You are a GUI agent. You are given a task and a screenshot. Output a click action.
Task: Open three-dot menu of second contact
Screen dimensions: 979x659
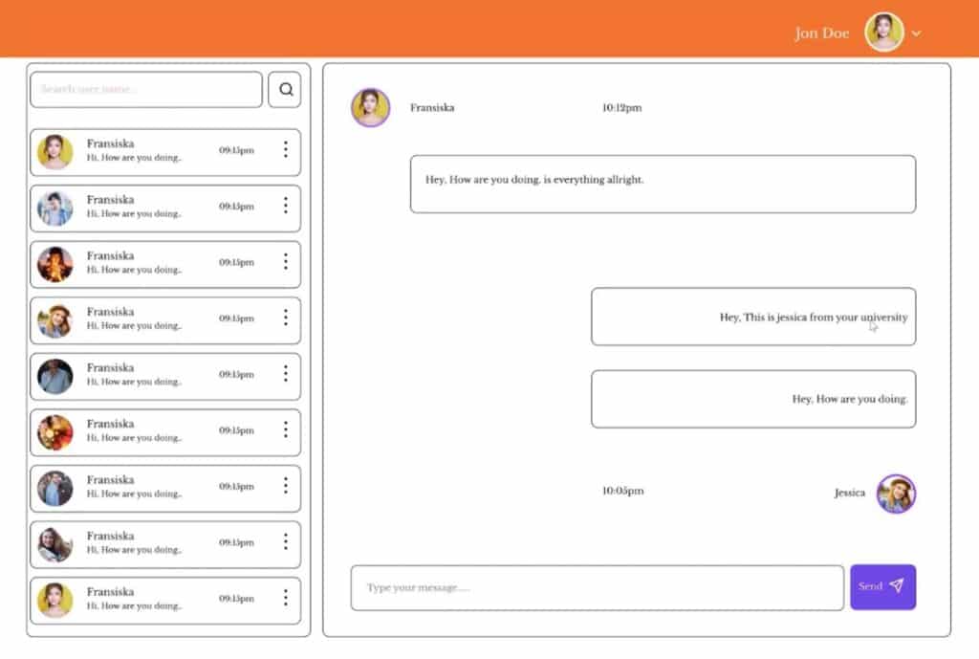[x=285, y=206]
